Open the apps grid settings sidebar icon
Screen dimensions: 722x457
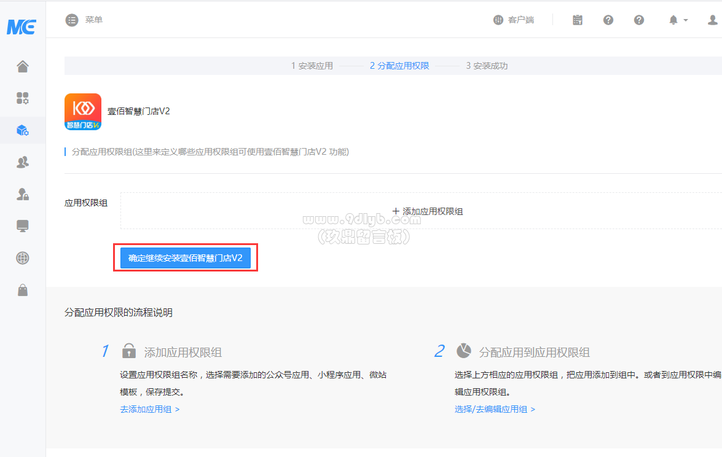(23, 98)
